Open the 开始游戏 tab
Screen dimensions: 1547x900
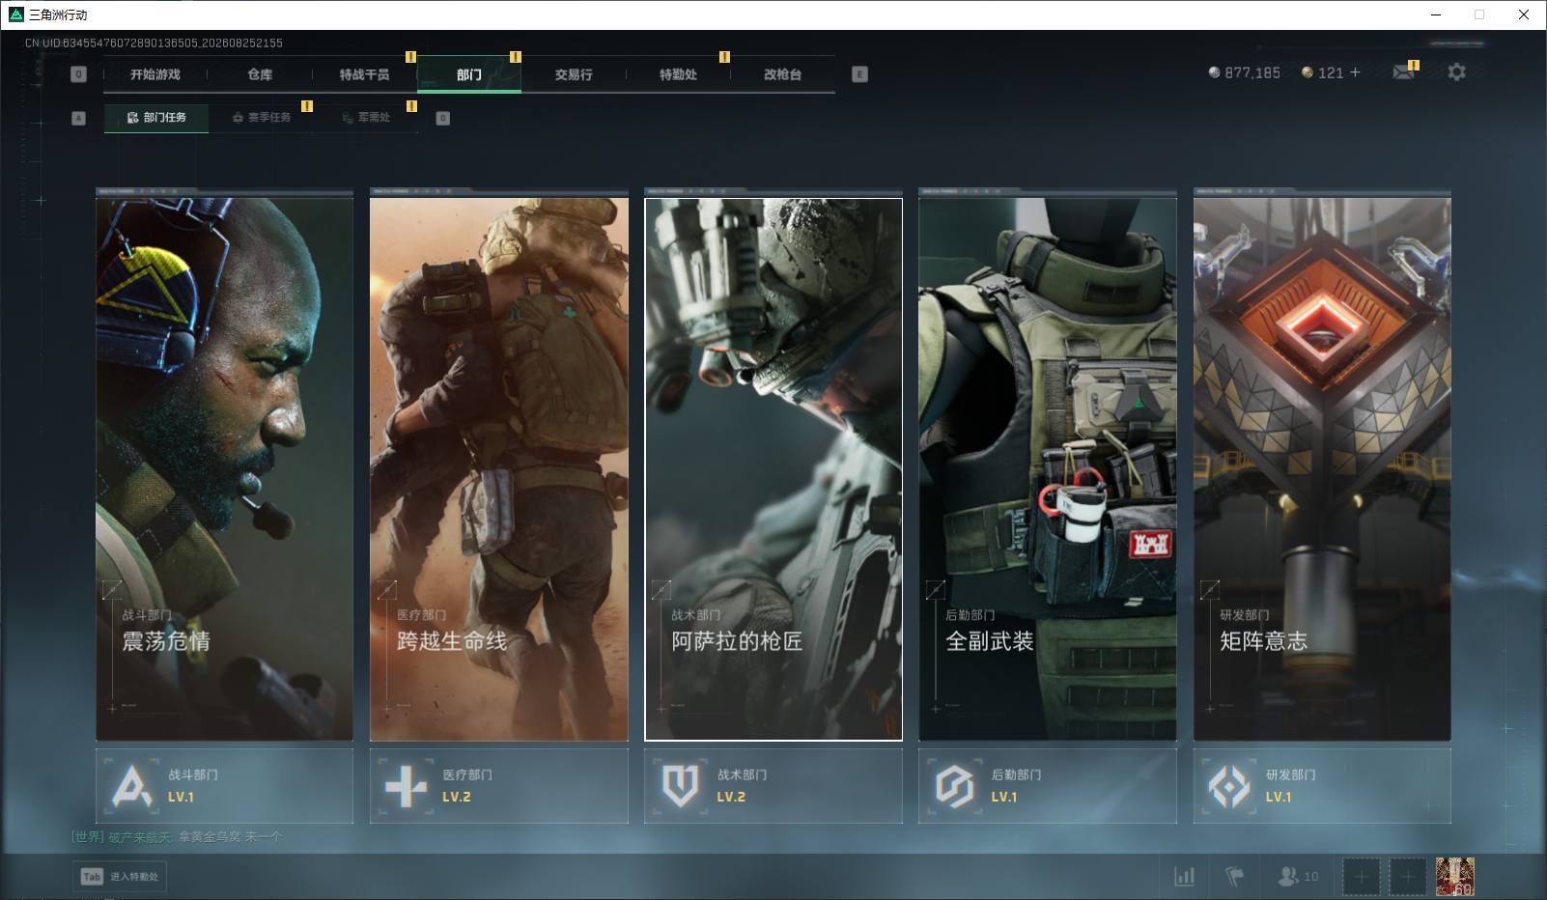point(155,74)
